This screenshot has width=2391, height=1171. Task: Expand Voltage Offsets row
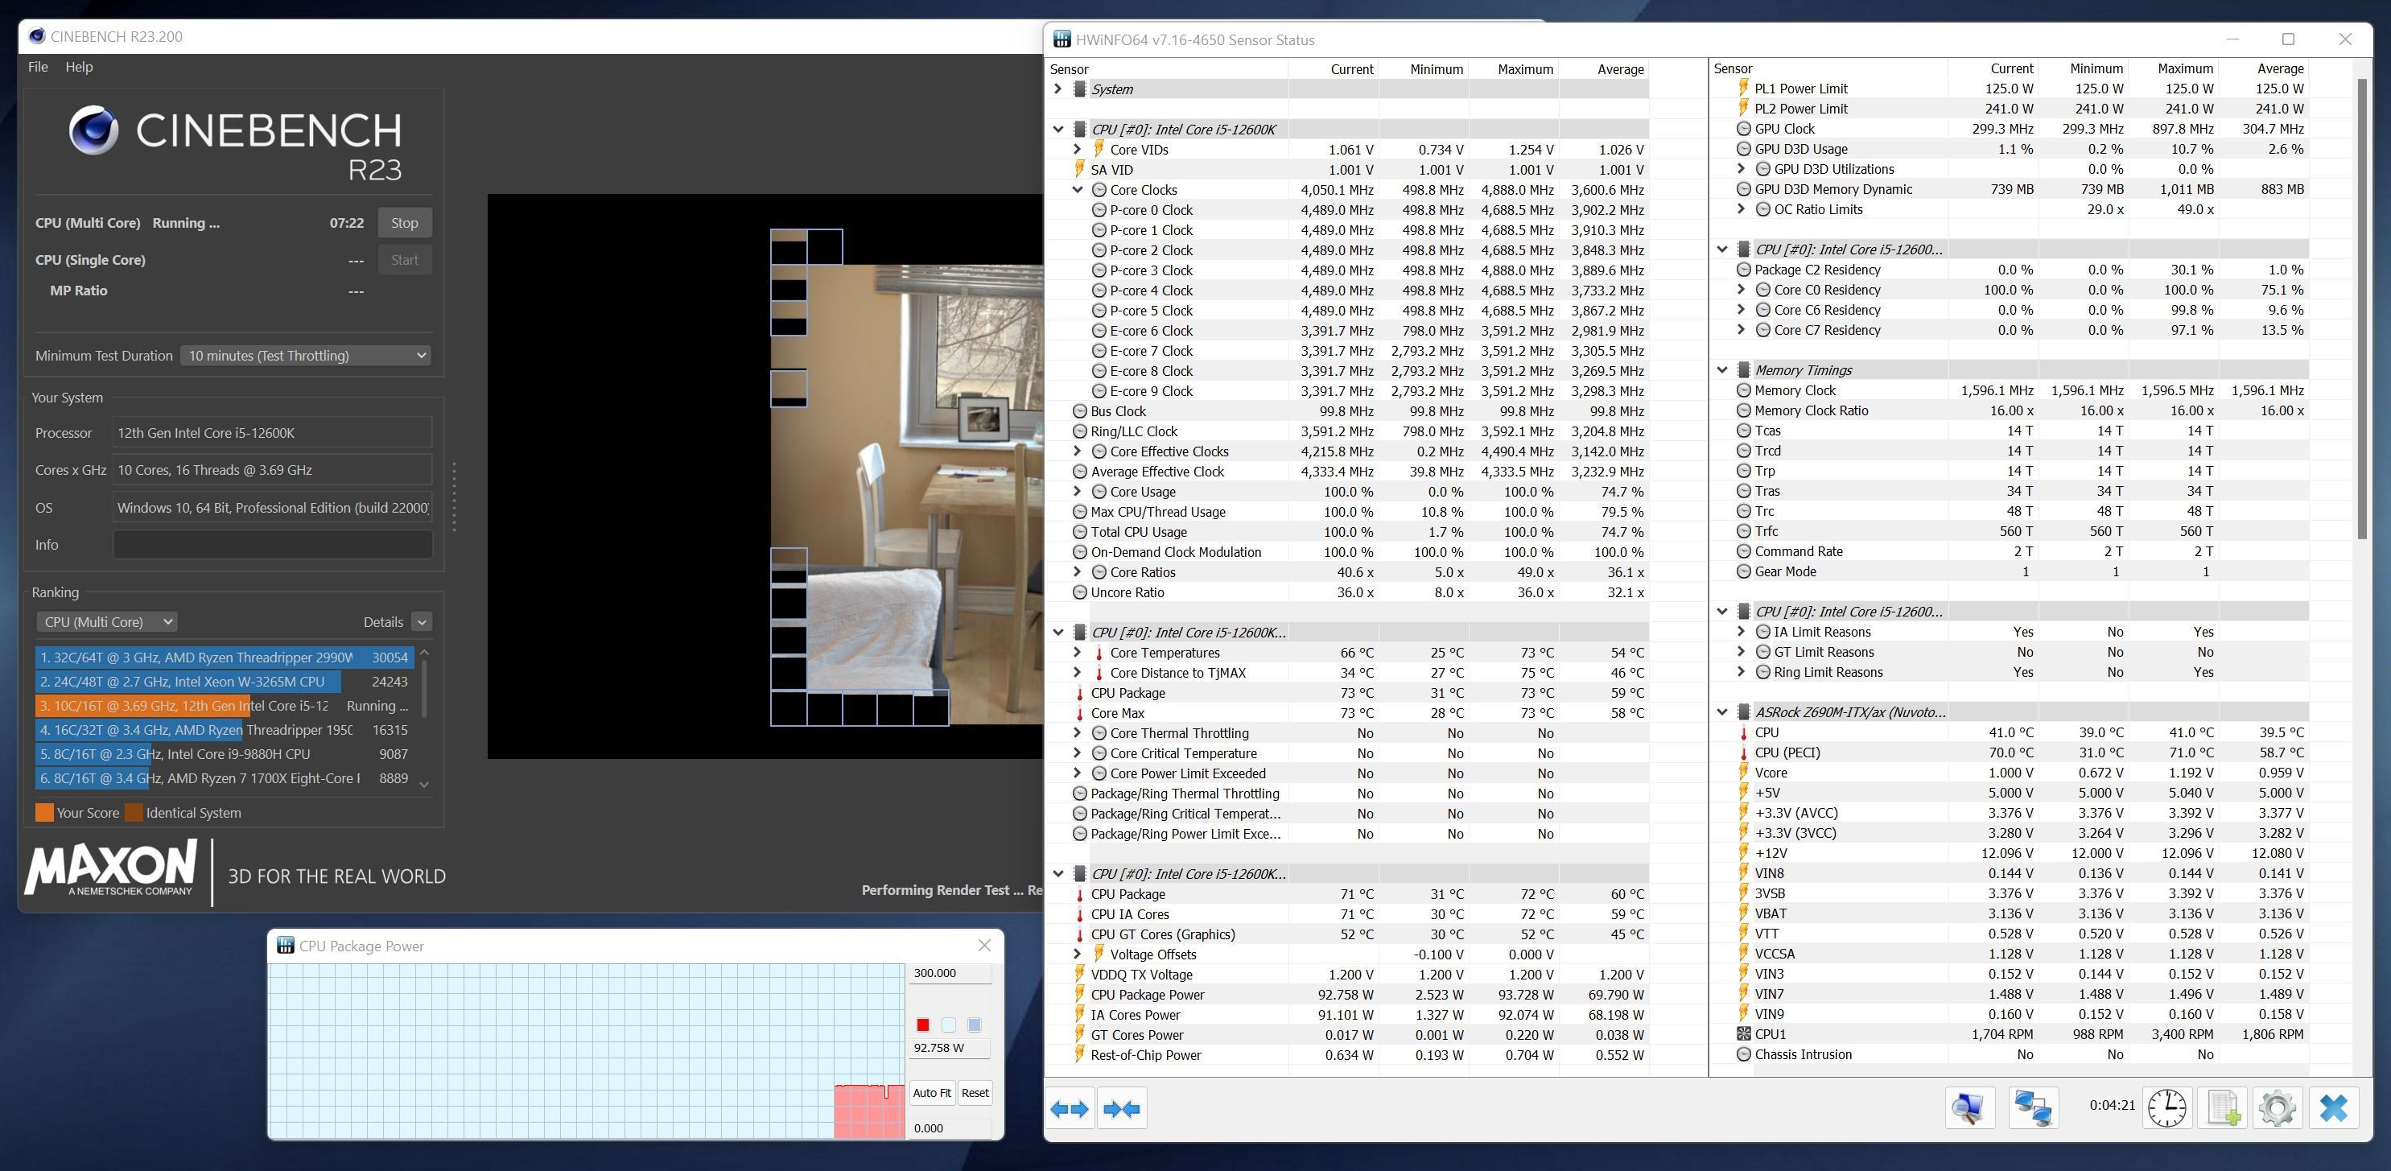(x=1077, y=954)
